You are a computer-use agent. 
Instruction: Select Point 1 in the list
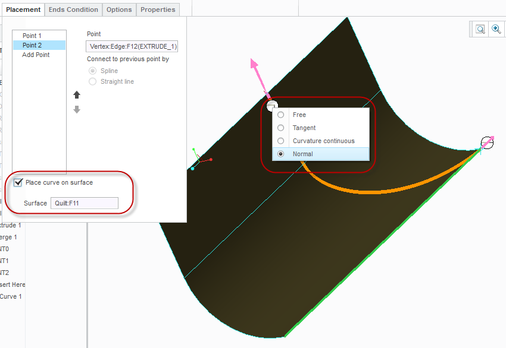click(31, 35)
